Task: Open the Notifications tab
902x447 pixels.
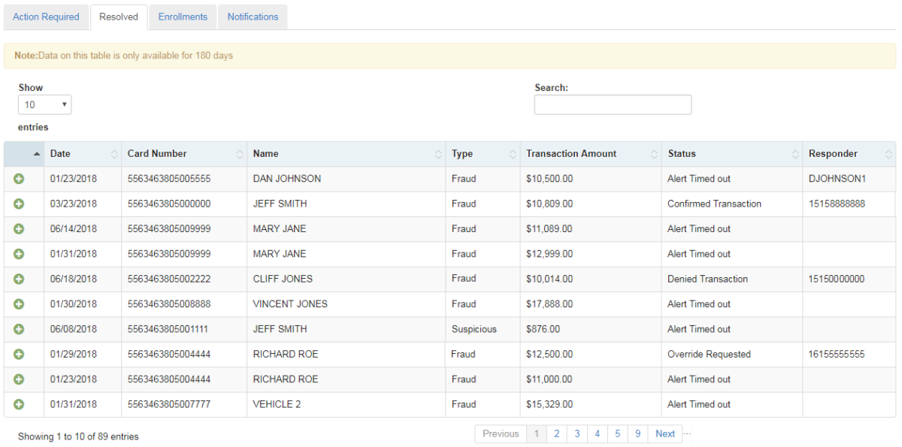Action: click(x=253, y=17)
